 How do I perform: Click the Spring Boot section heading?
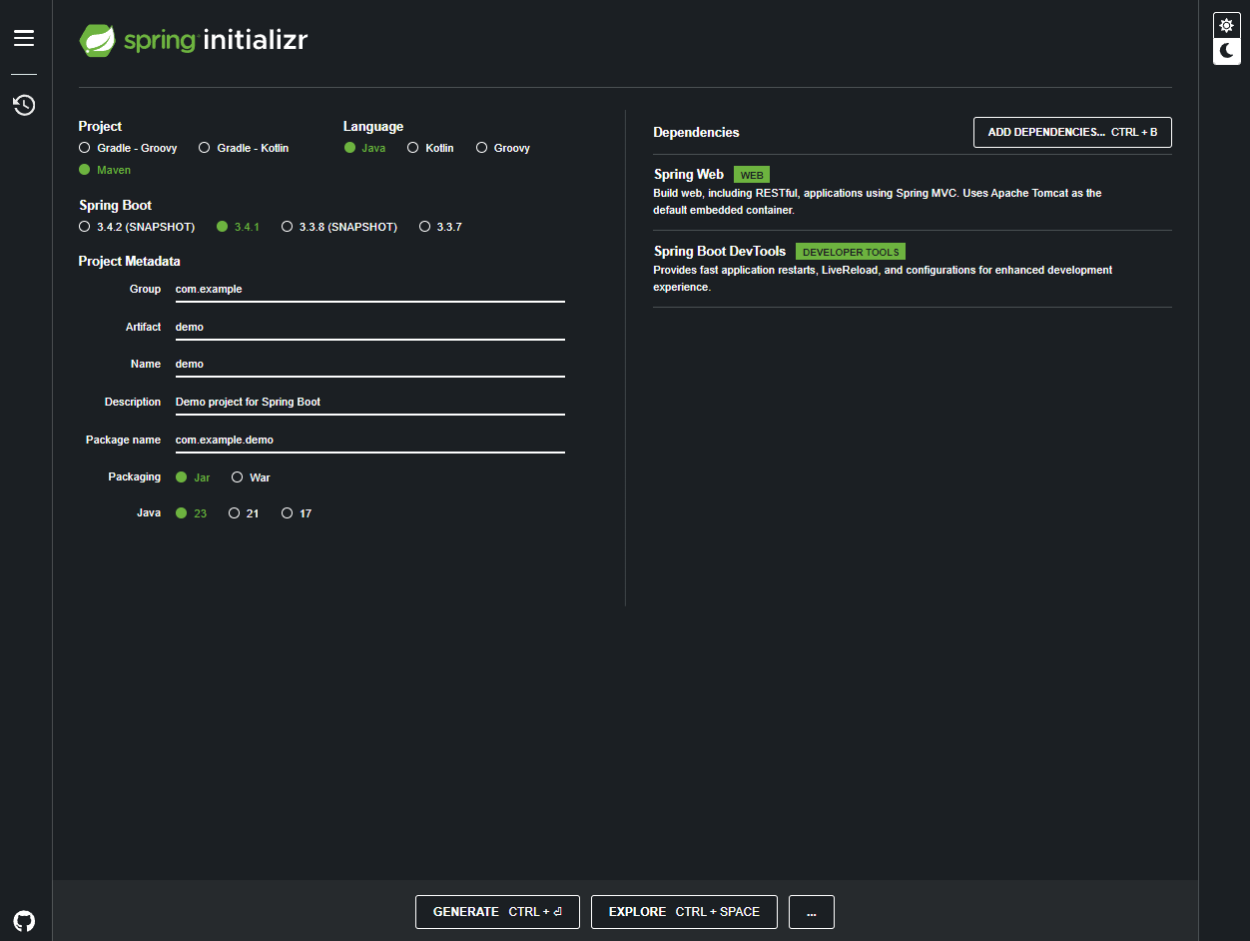(116, 206)
